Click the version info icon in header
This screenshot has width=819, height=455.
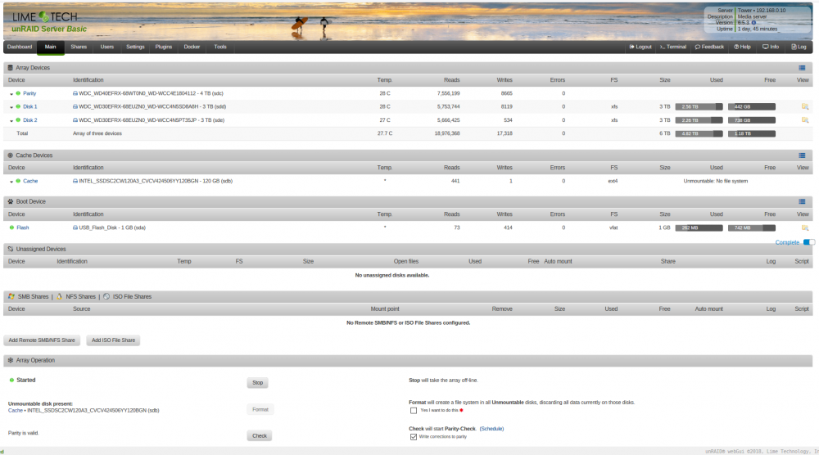[753, 23]
